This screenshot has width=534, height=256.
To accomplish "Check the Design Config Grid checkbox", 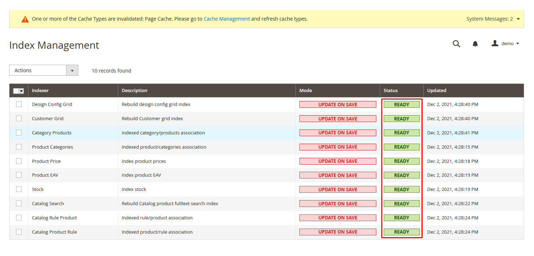I will 19,104.
